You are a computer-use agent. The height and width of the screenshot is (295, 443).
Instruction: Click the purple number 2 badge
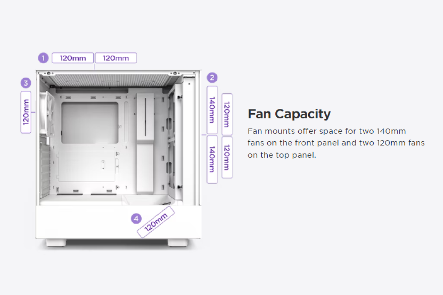click(x=212, y=77)
